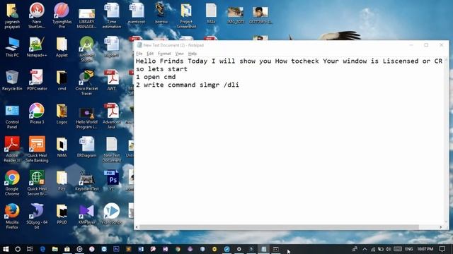Image resolution: width=453 pixels, height=254 pixels.
Task: Open the Format menu in Notepad
Action: pyautogui.click(x=164, y=54)
